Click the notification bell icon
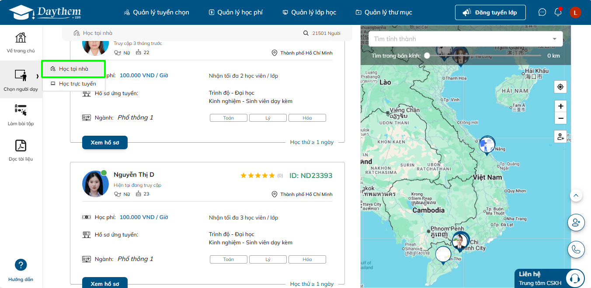 558,12
